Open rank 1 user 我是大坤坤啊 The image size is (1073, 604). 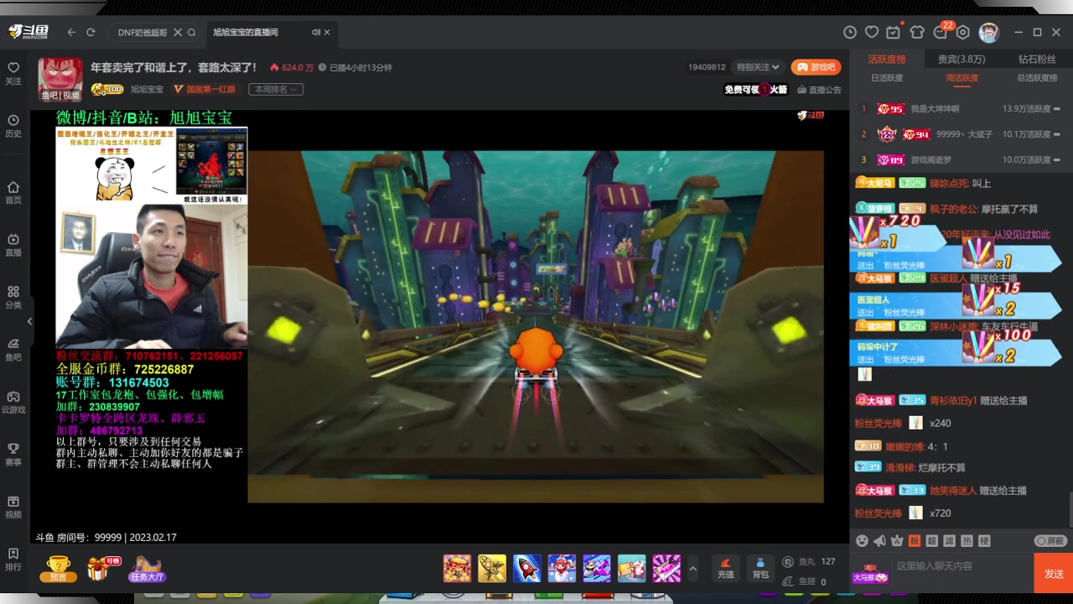click(x=935, y=109)
